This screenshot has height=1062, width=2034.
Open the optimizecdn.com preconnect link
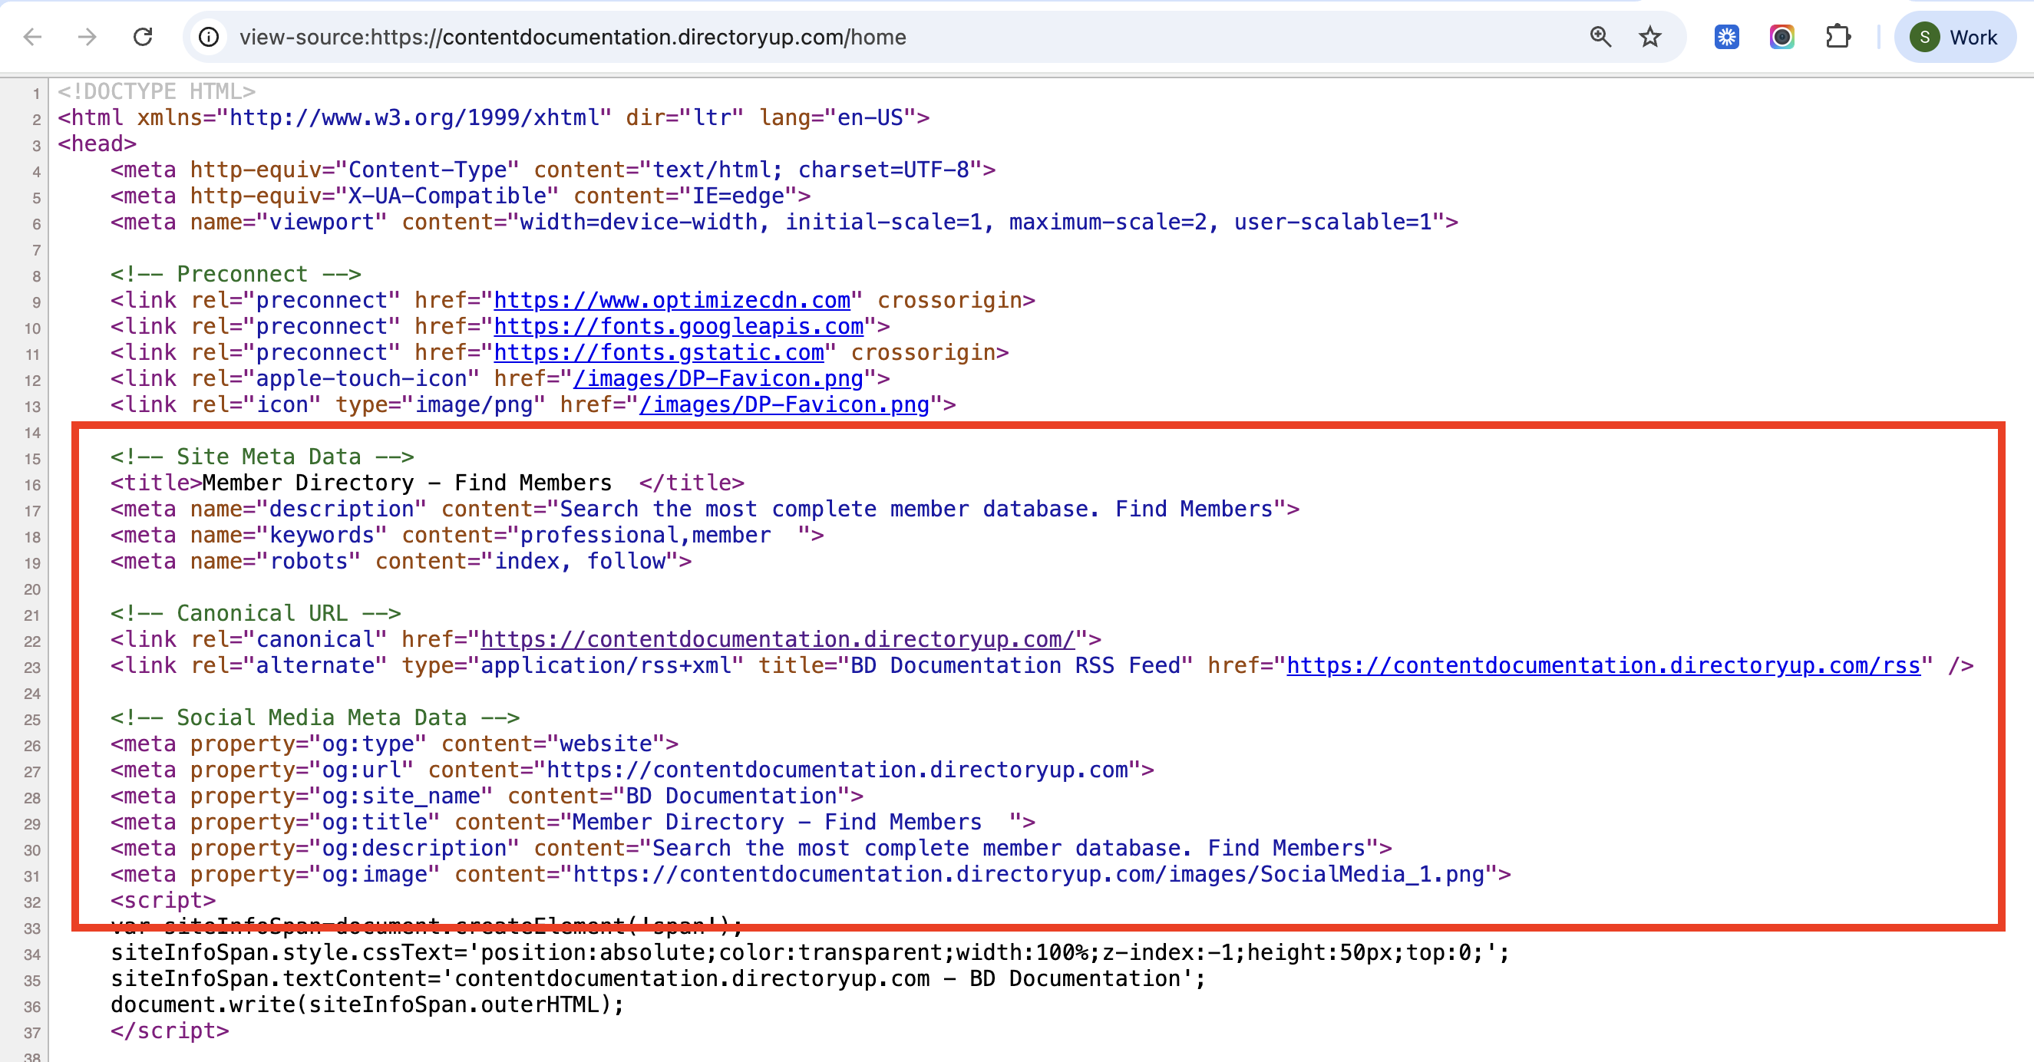(x=672, y=301)
